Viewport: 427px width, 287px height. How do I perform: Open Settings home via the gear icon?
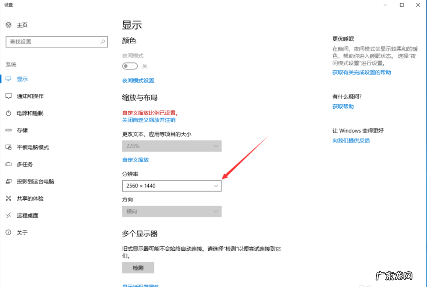pyautogui.click(x=8, y=25)
